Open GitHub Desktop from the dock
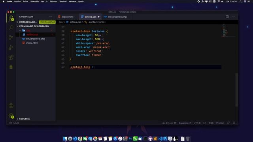The height and width of the screenshot is (142, 253). coord(150,138)
